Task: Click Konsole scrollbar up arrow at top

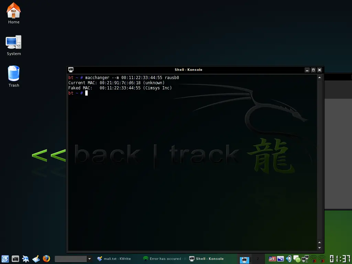Action: coord(319,77)
